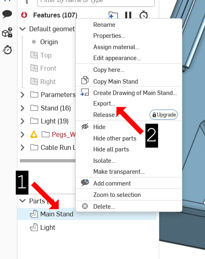205x259 pixels.
Task: Add a new folder in the Features header
Action: (x=113, y=15)
